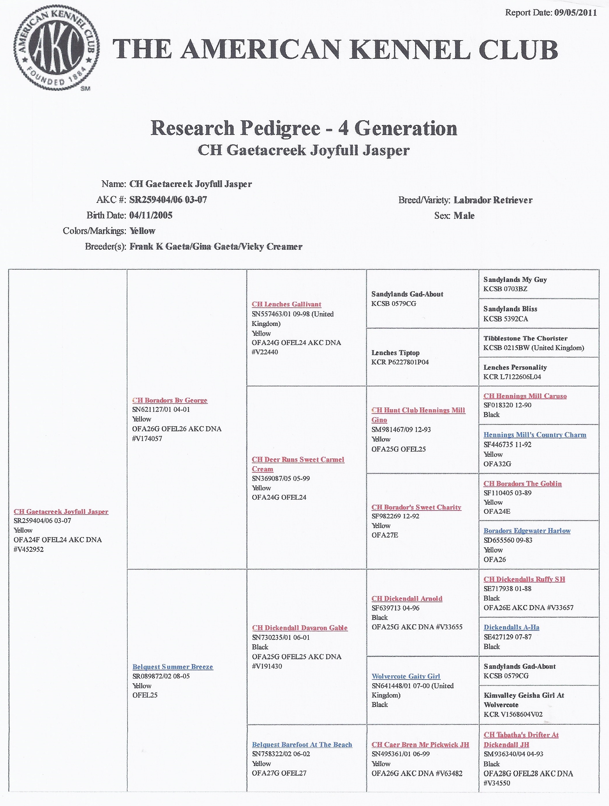
Task: Click The American Kennel Club heading
Action: [x=335, y=49]
